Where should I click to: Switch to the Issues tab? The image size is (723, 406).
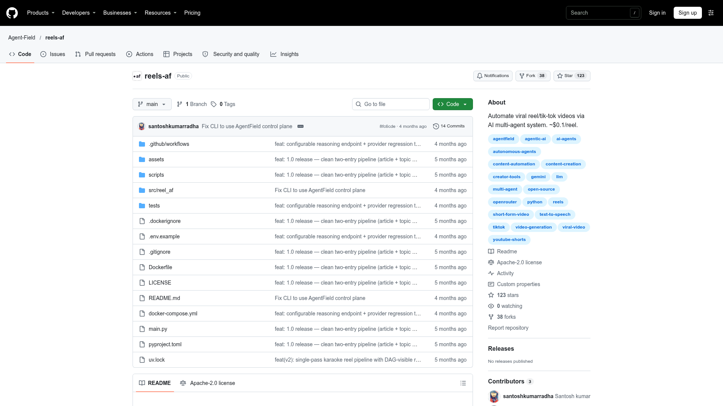53,54
